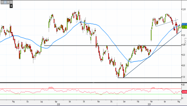Click the 11.00 price axis label
The width and height of the screenshot is (187, 106).
pyautogui.click(x=184, y=9)
